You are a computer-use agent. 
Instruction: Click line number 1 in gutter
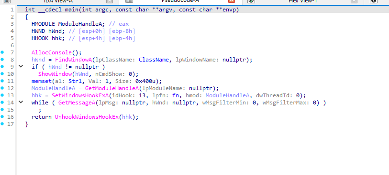point(12,10)
